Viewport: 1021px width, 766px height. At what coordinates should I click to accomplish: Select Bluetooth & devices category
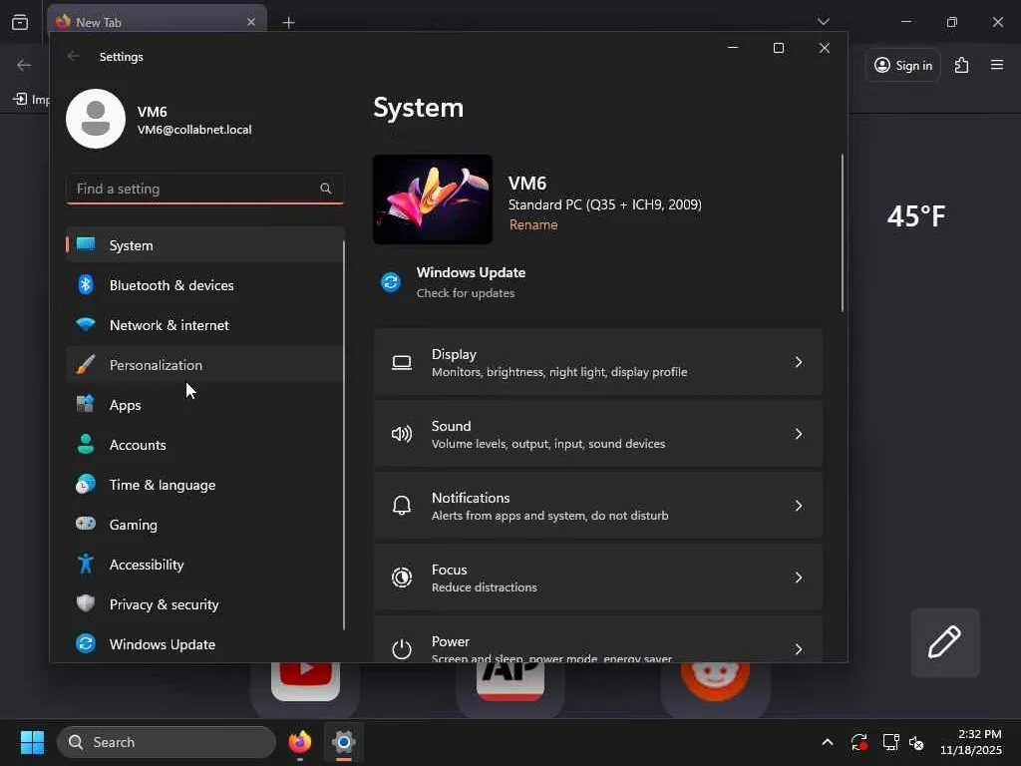tap(205, 284)
